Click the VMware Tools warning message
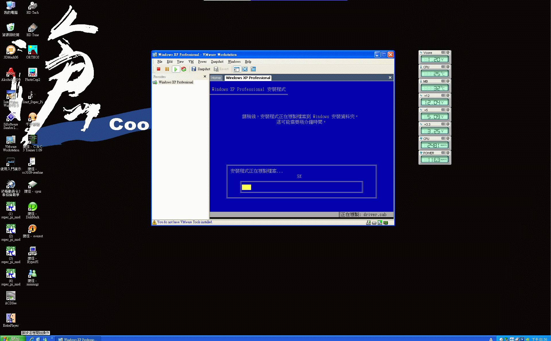 click(185, 222)
